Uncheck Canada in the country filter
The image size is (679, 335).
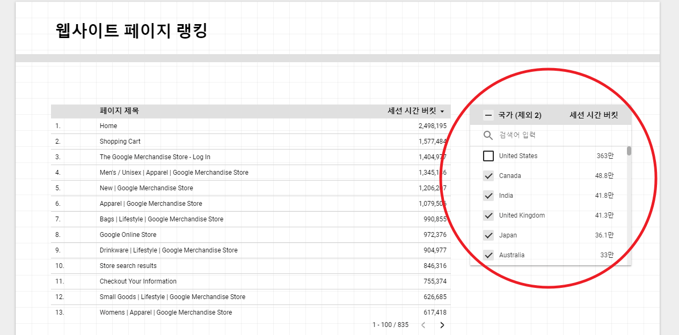point(488,175)
